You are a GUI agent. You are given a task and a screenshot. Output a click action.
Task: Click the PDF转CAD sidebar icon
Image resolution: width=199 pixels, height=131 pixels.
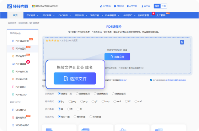(13, 94)
